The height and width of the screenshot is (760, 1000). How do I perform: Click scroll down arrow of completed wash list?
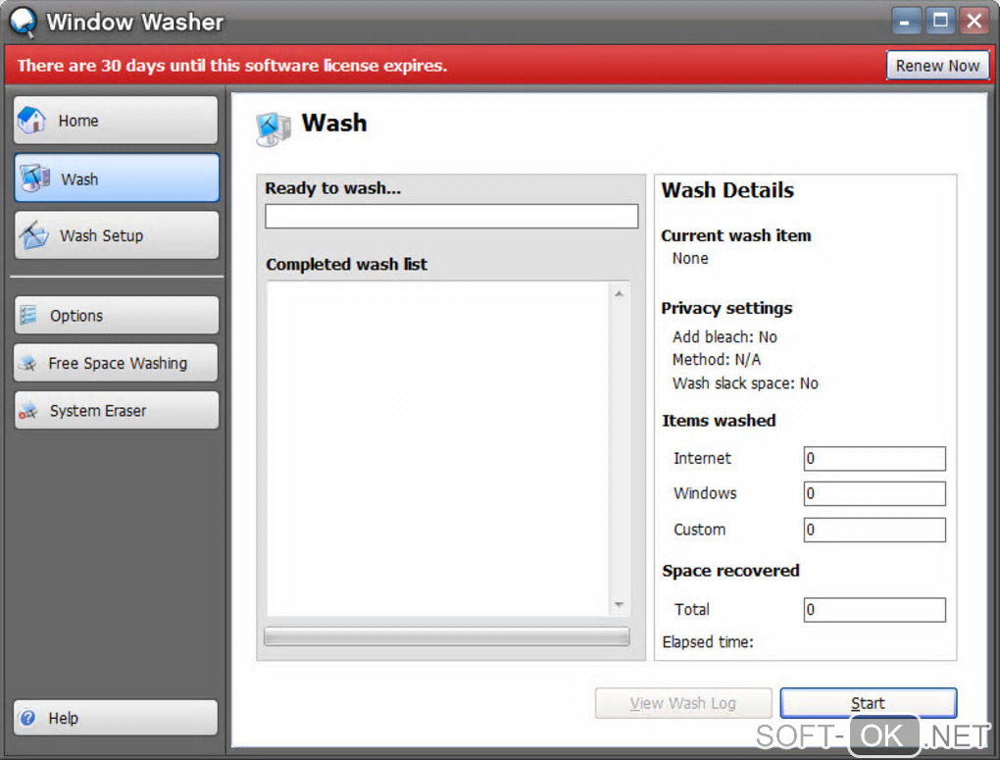(x=619, y=604)
